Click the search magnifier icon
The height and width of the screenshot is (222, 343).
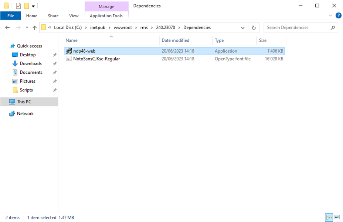[333, 28]
